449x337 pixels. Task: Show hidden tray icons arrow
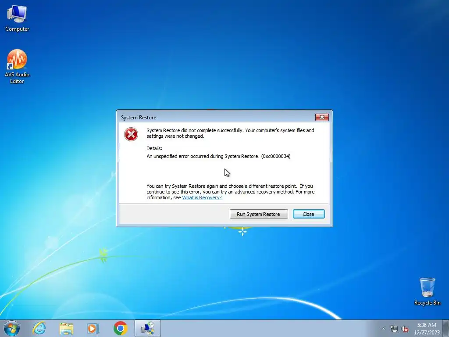tap(383, 329)
